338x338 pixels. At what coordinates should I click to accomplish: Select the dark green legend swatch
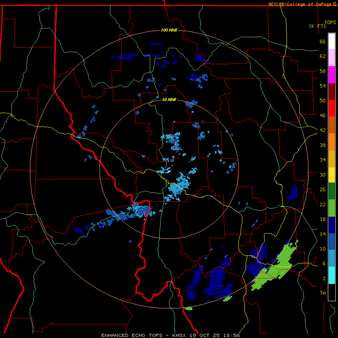coord(332,191)
